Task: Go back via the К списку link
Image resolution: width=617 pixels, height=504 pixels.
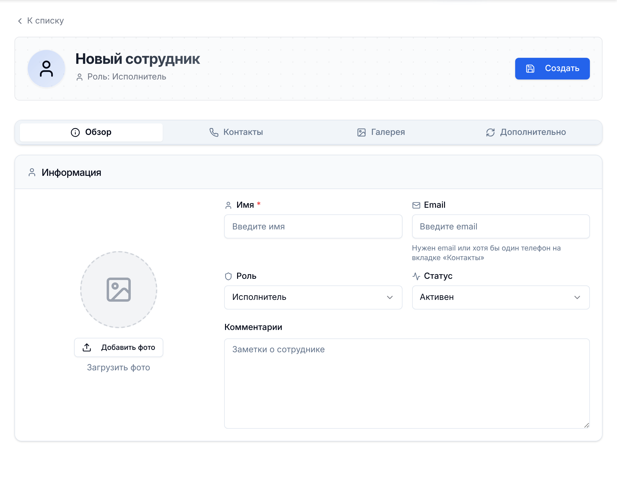Action: tap(41, 20)
